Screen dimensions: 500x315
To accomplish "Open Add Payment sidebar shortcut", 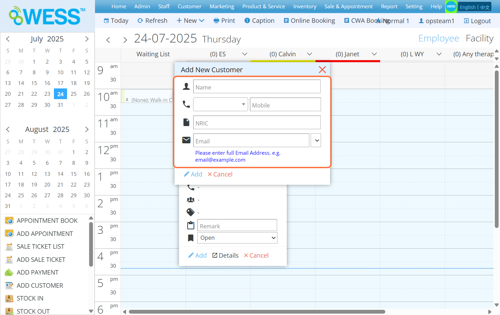I will [x=37, y=273].
